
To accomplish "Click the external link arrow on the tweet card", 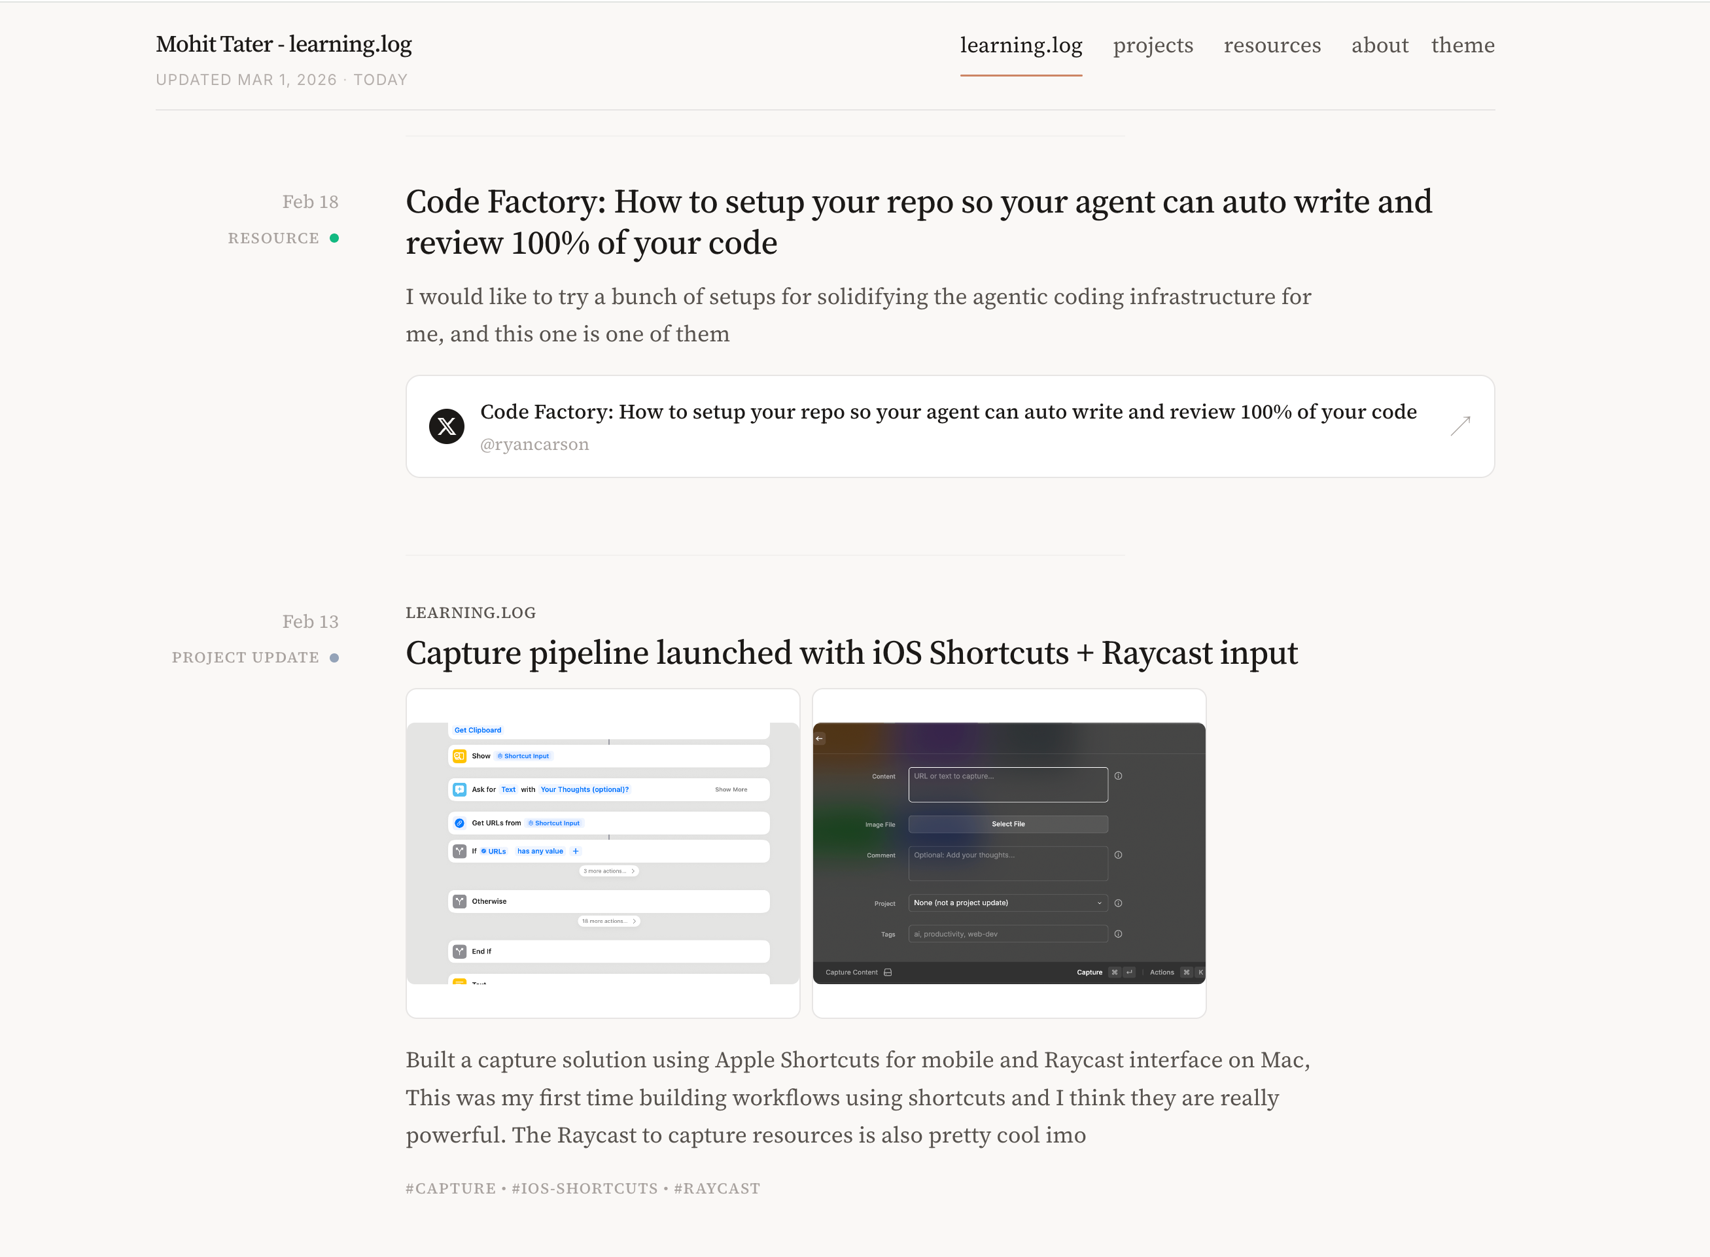I will [1460, 426].
